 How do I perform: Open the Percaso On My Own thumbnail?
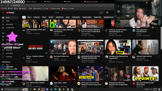pyautogui.click(x=35, y=47)
